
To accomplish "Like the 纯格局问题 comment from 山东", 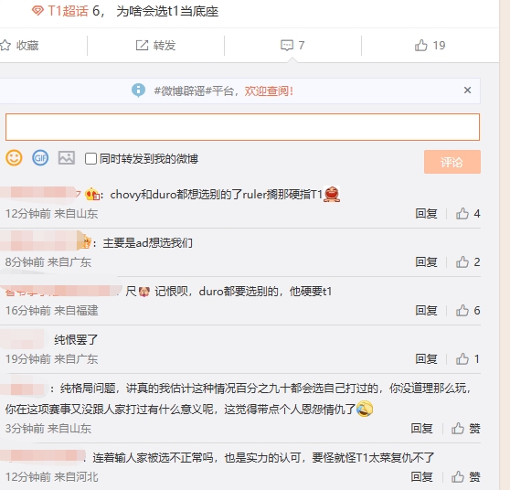I will click(x=466, y=428).
